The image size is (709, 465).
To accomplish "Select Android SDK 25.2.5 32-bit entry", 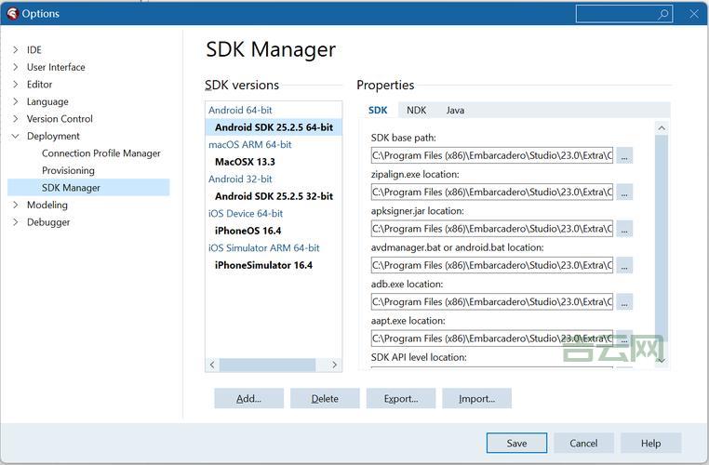I will (274, 196).
